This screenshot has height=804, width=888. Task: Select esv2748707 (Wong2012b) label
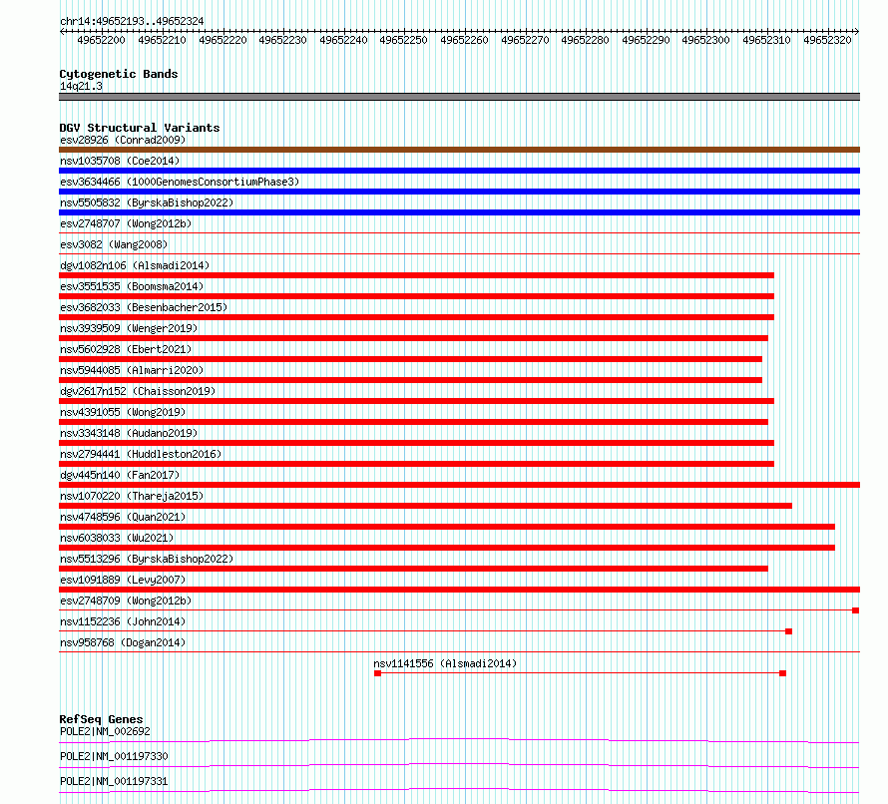126,223
